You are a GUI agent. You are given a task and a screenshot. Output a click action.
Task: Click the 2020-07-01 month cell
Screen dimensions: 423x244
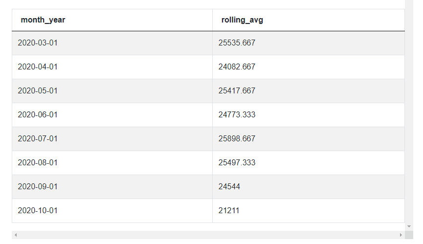[x=38, y=139]
